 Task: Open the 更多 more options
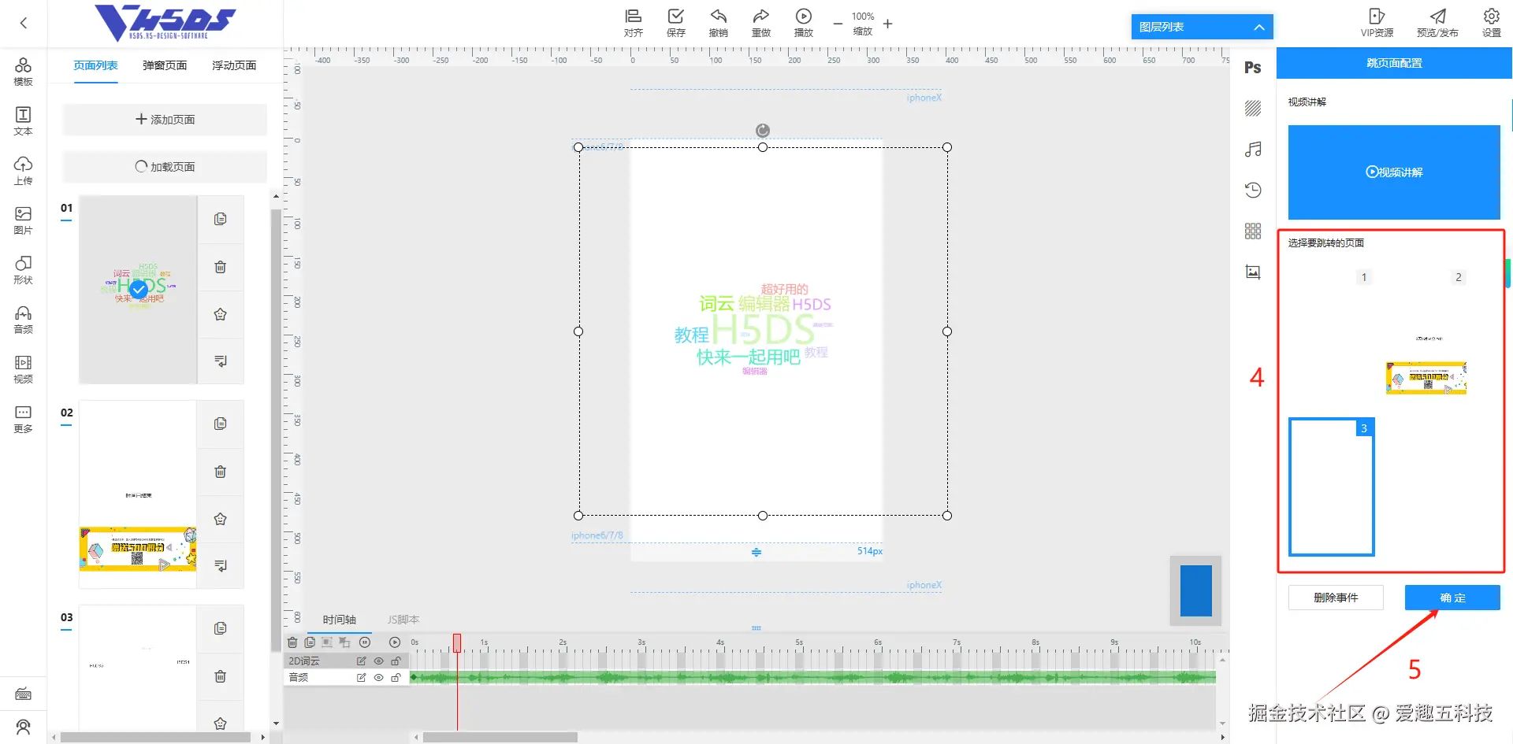click(24, 419)
